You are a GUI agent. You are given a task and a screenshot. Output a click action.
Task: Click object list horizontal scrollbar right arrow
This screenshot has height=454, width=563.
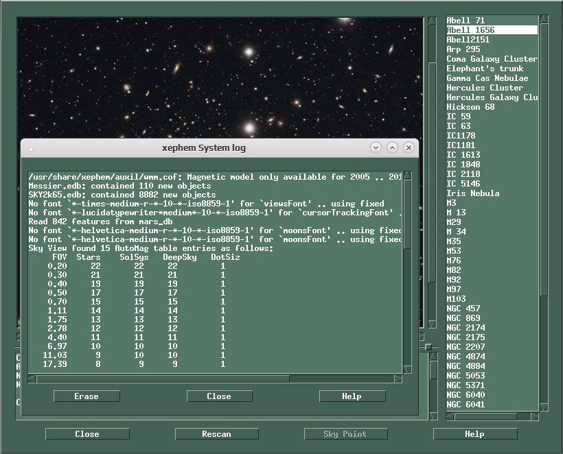pyautogui.click(x=535, y=416)
